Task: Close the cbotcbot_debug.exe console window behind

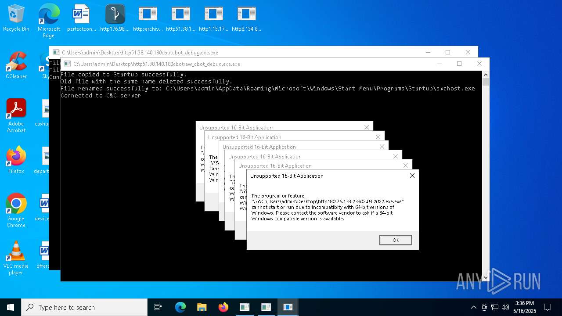Action: tap(468, 52)
